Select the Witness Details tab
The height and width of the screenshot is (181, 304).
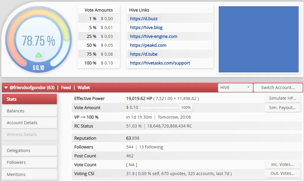(x=29, y=135)
